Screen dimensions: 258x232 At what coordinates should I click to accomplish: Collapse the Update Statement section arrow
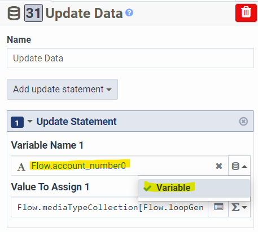point(30,121)
